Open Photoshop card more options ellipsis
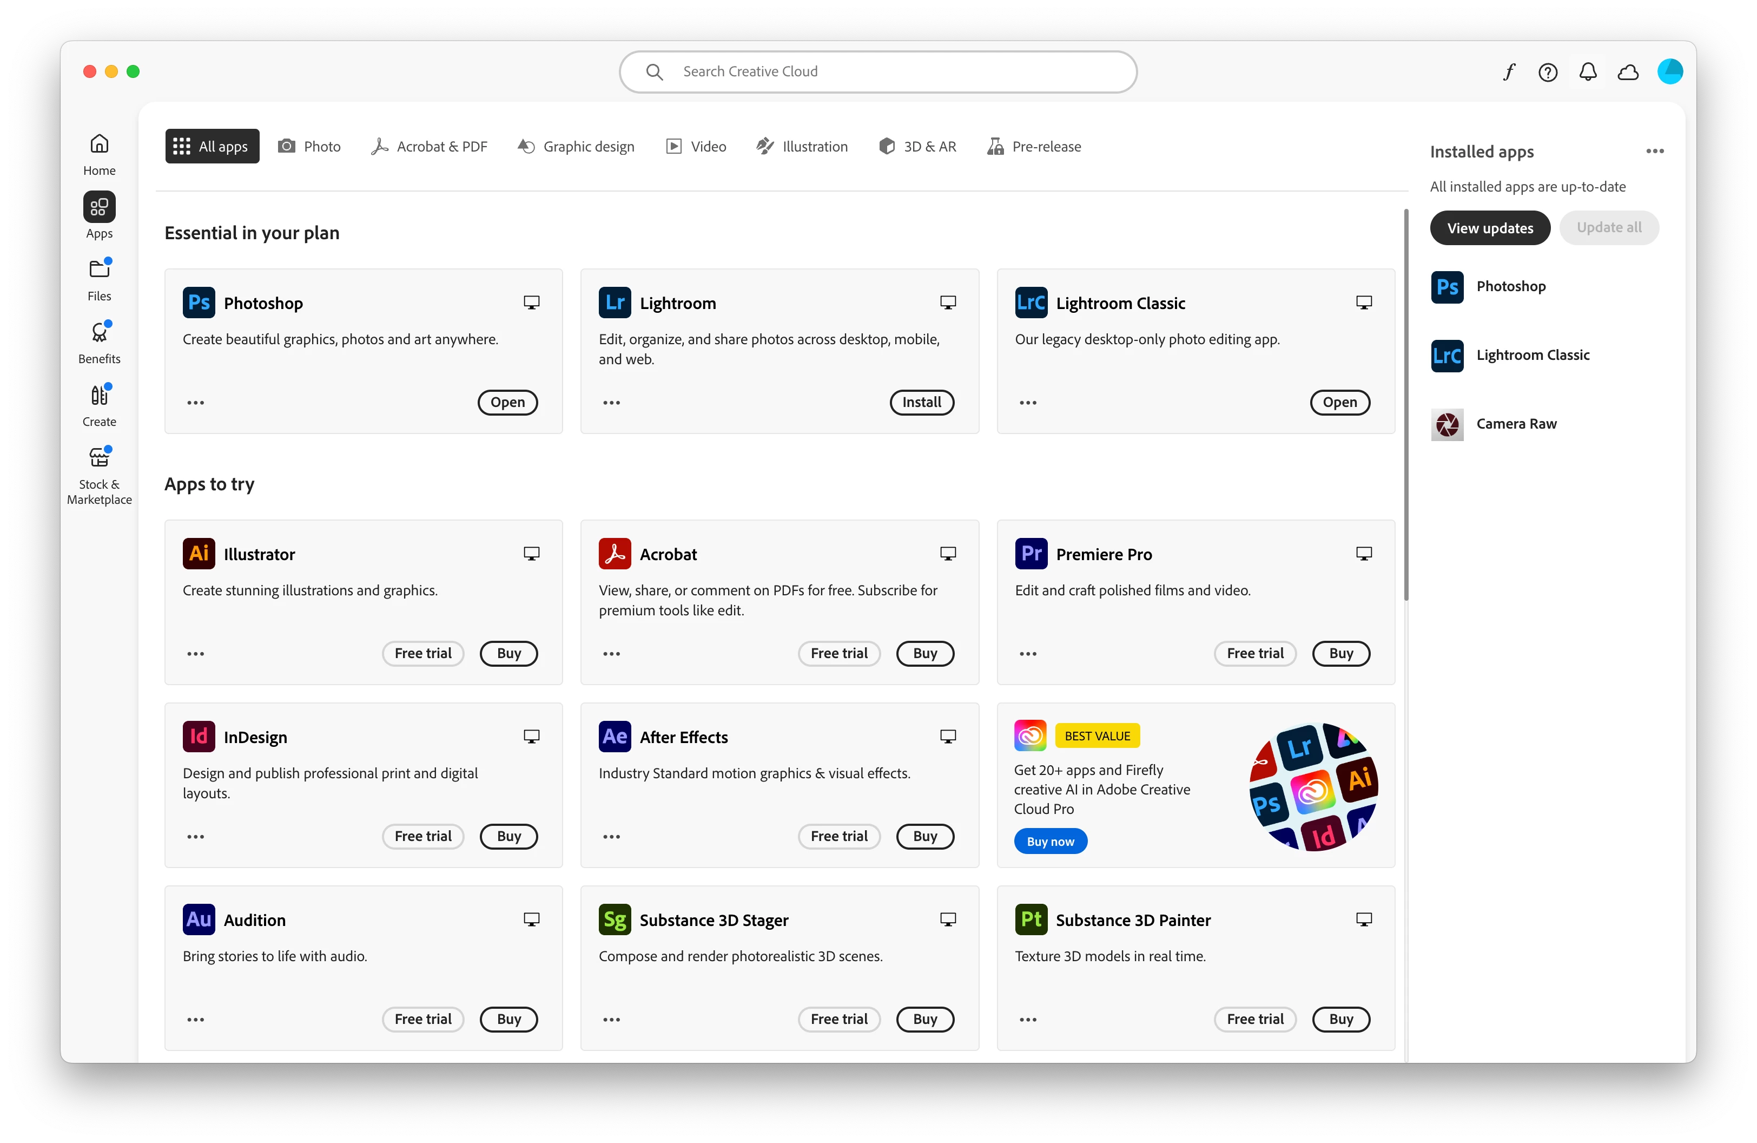This screenshot has height=1143, width=1757. [196, 403]
